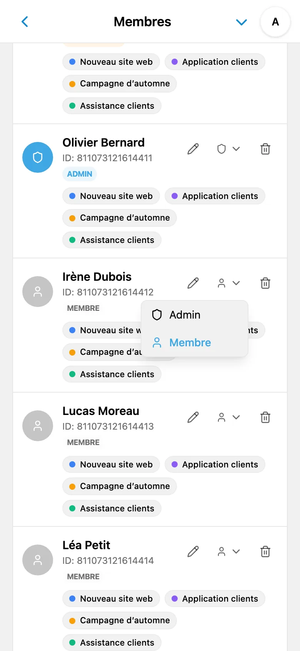The height and width of the screenshot is (651, 300).
Task: Click the name Lucas Moreau
Action: [101, 411]
